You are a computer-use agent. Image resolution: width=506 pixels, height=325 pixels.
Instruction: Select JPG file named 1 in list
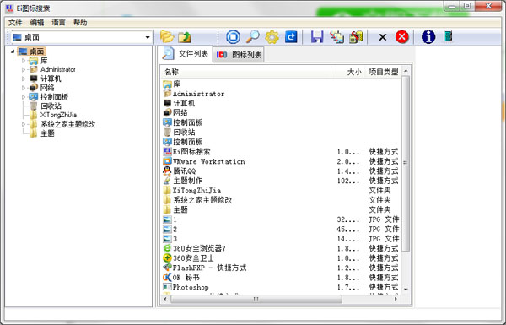click(282, 219)
